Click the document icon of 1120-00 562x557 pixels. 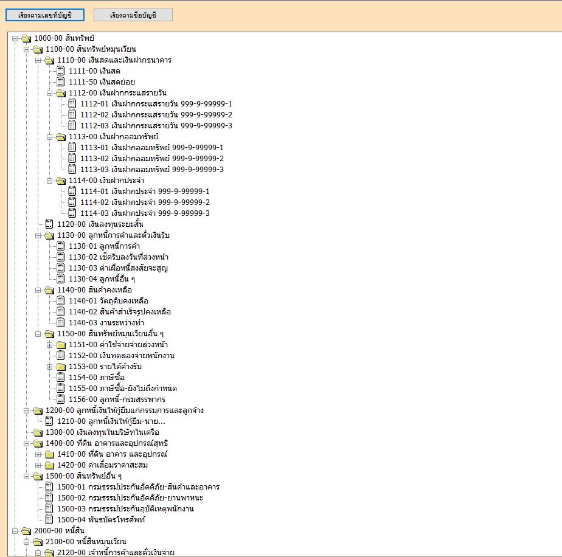point(49,224)
